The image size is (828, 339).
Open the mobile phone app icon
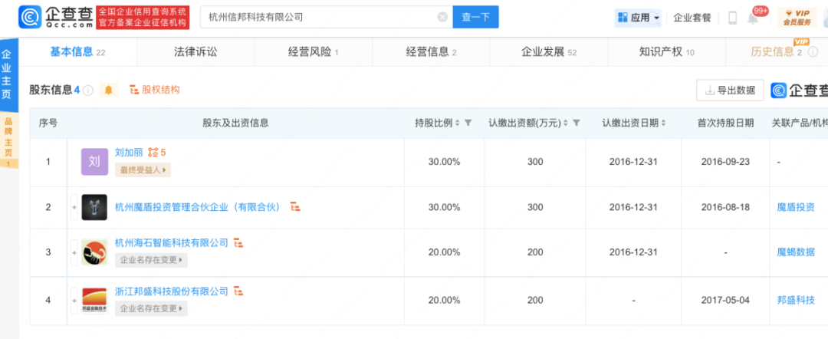732,18
